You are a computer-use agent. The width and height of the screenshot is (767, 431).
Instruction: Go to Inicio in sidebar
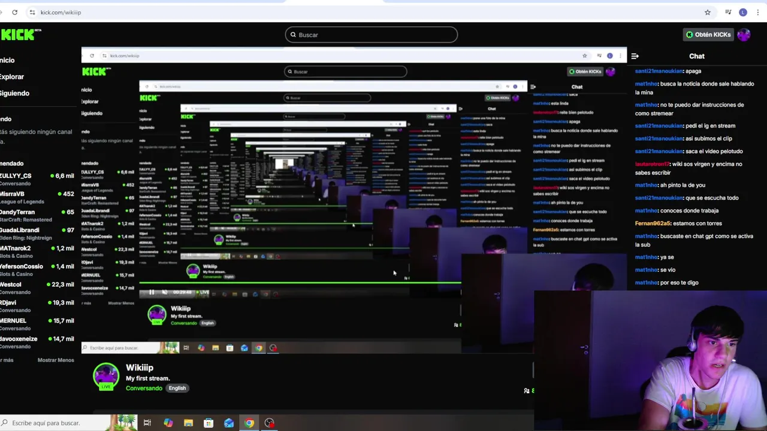point(7,60)
